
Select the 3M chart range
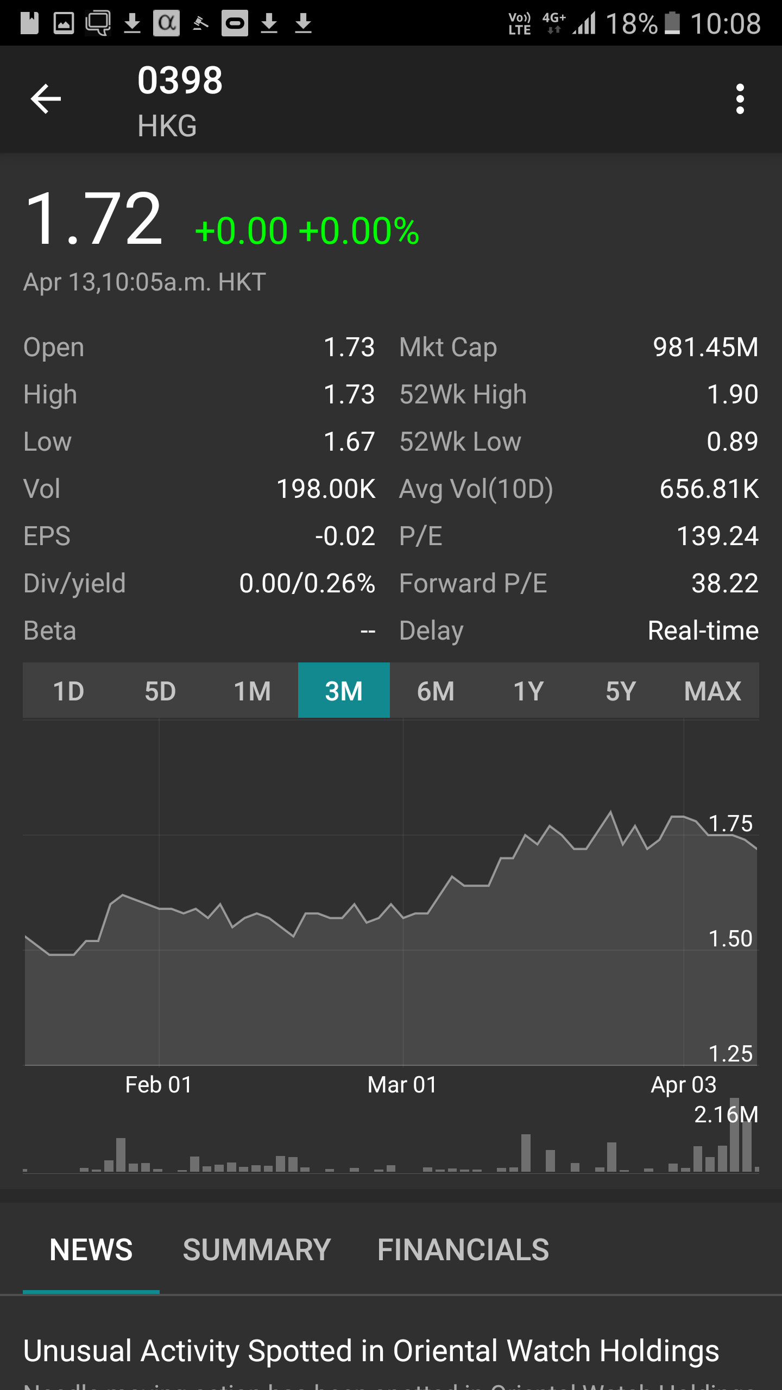point(344,691)
